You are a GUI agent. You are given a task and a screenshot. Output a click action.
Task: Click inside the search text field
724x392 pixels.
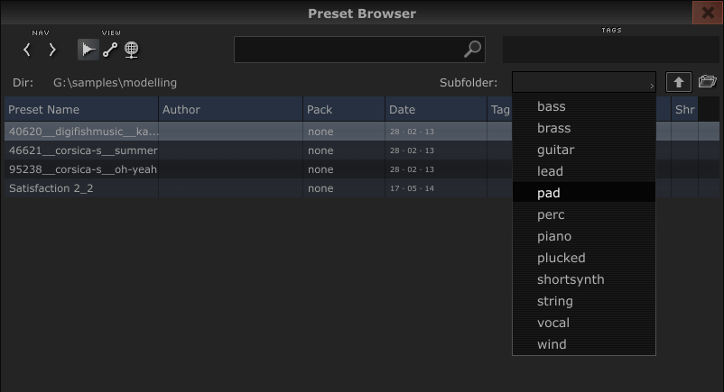pyautogui.click(x=348, y=50)
